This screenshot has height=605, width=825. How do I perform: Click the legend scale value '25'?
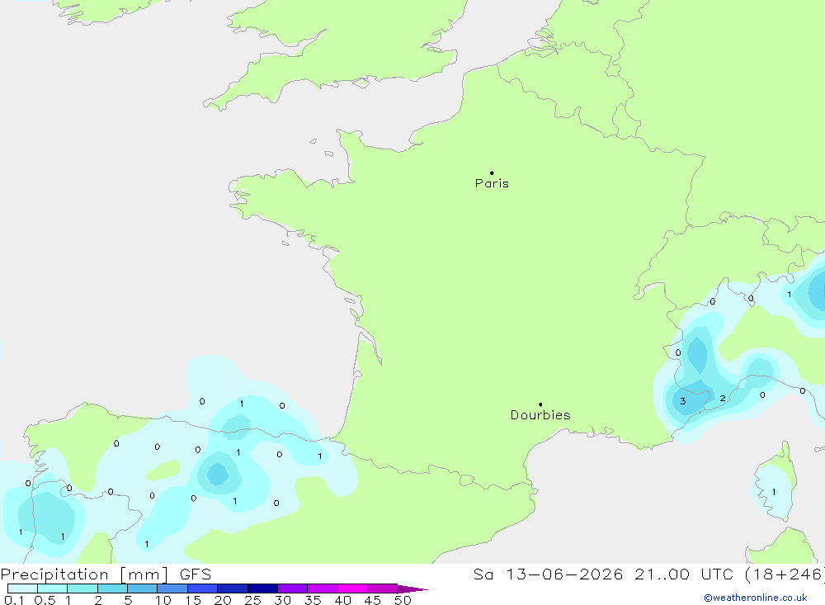pos(253,600)
